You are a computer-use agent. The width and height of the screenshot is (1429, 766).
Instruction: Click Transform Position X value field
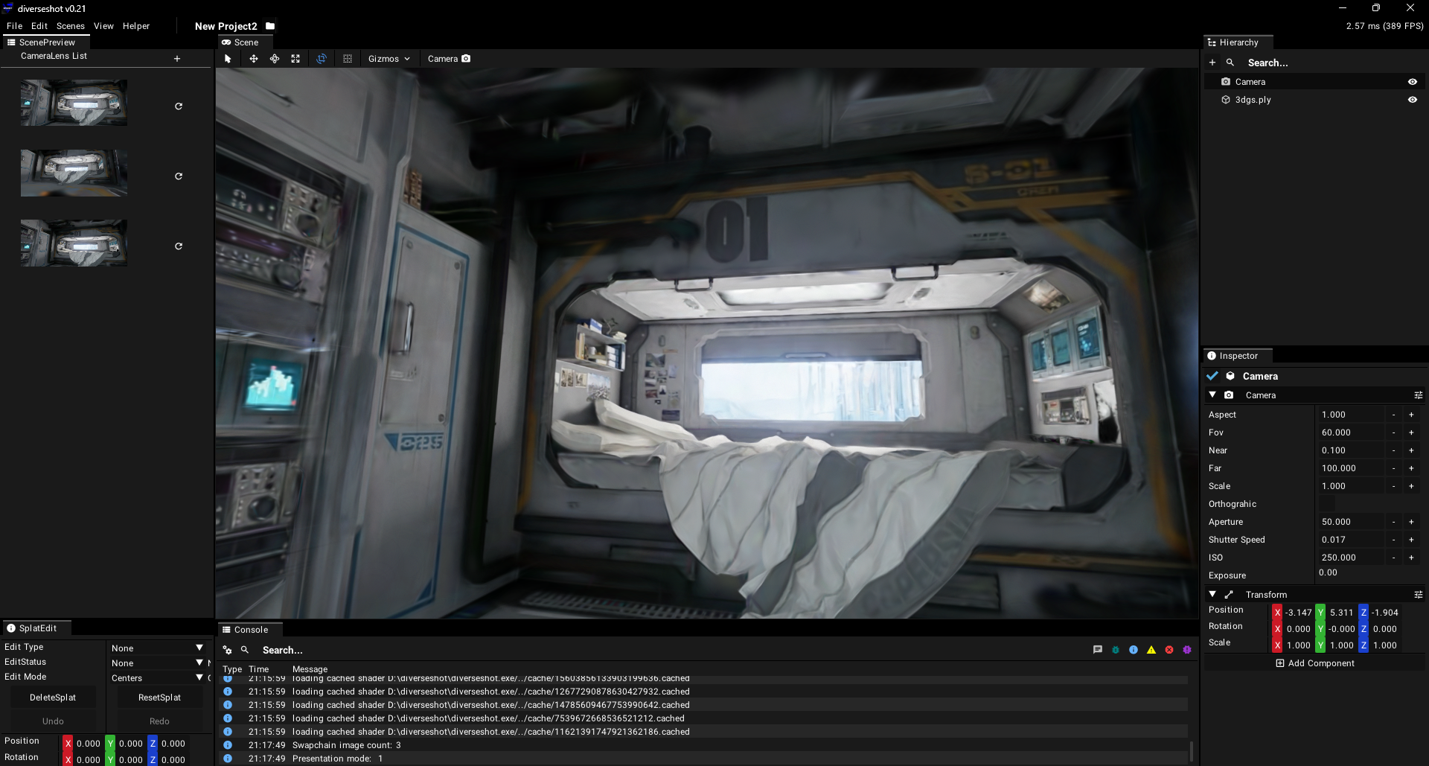point(1297,613)
